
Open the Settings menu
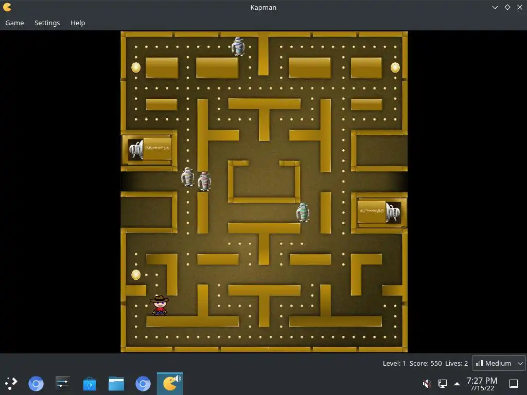[47, 23]
